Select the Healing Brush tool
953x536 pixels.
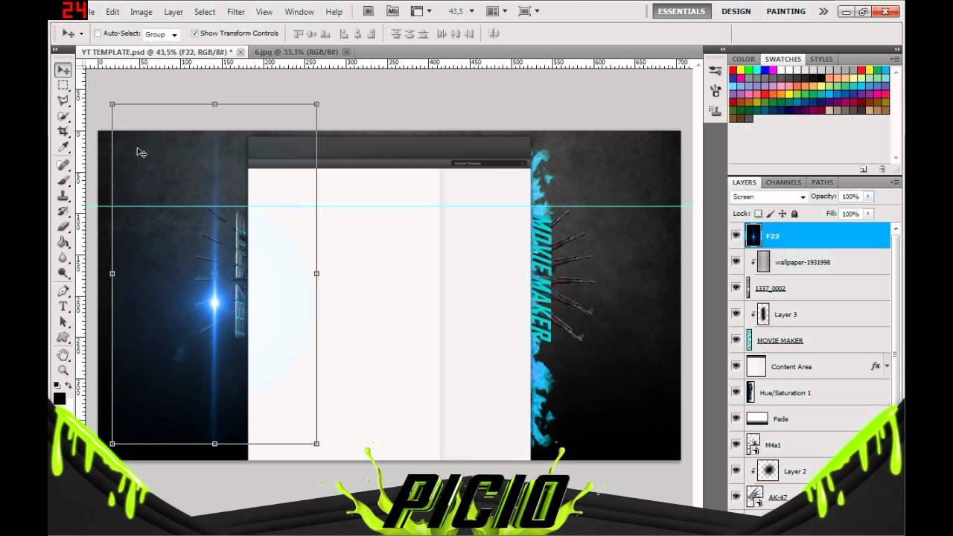63,165
